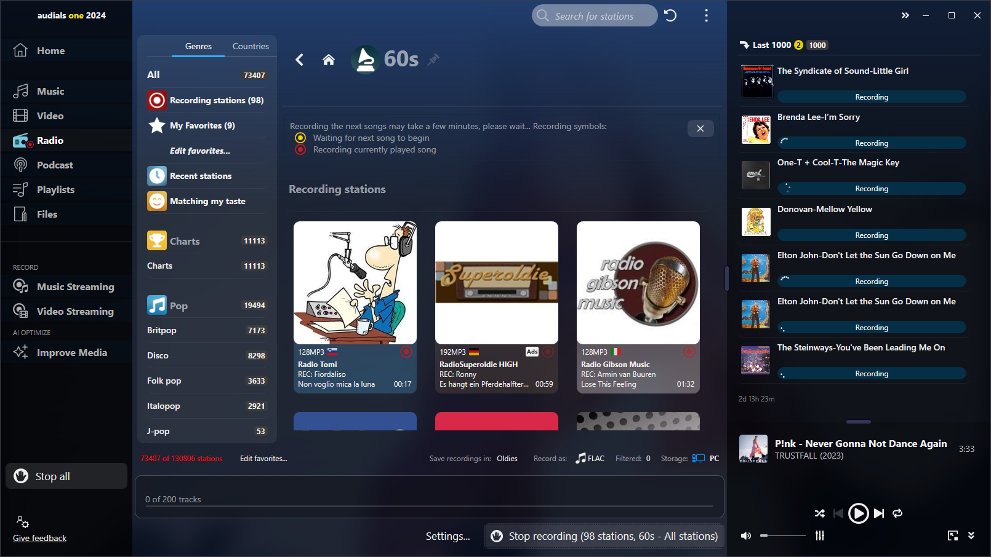Screen dimensions: 991x557
Task: Pin the 60s genre
Action: coord(434,59)
